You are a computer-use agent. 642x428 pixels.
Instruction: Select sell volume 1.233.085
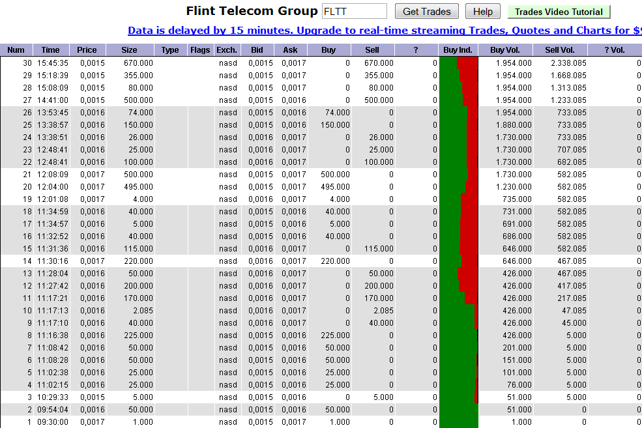pos(569,100)
